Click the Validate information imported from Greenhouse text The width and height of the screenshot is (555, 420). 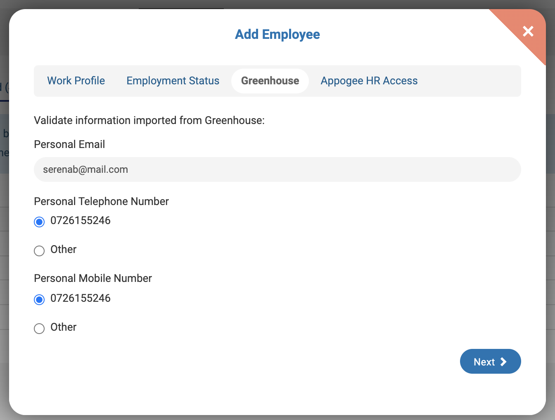tap(149, 120)
